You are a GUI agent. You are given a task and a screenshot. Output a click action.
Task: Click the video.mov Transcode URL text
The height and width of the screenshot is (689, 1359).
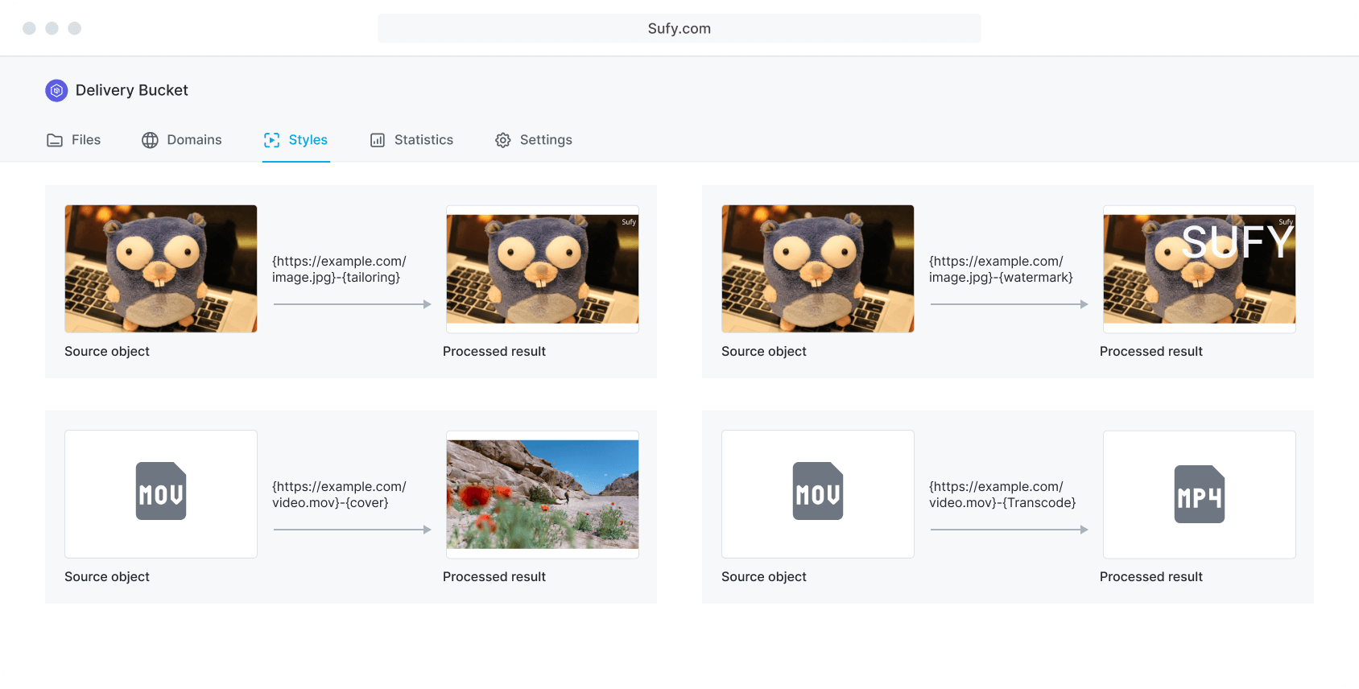pyautogui.click(x=1002, y=495)
